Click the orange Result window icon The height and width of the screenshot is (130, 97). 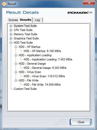(4, 4)
